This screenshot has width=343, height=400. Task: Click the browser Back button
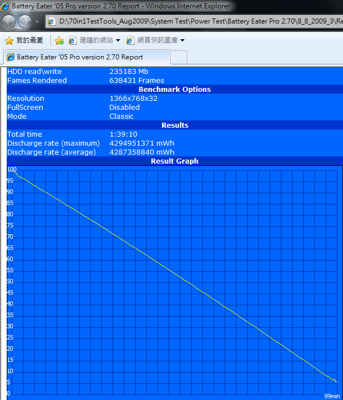[9, 22]
